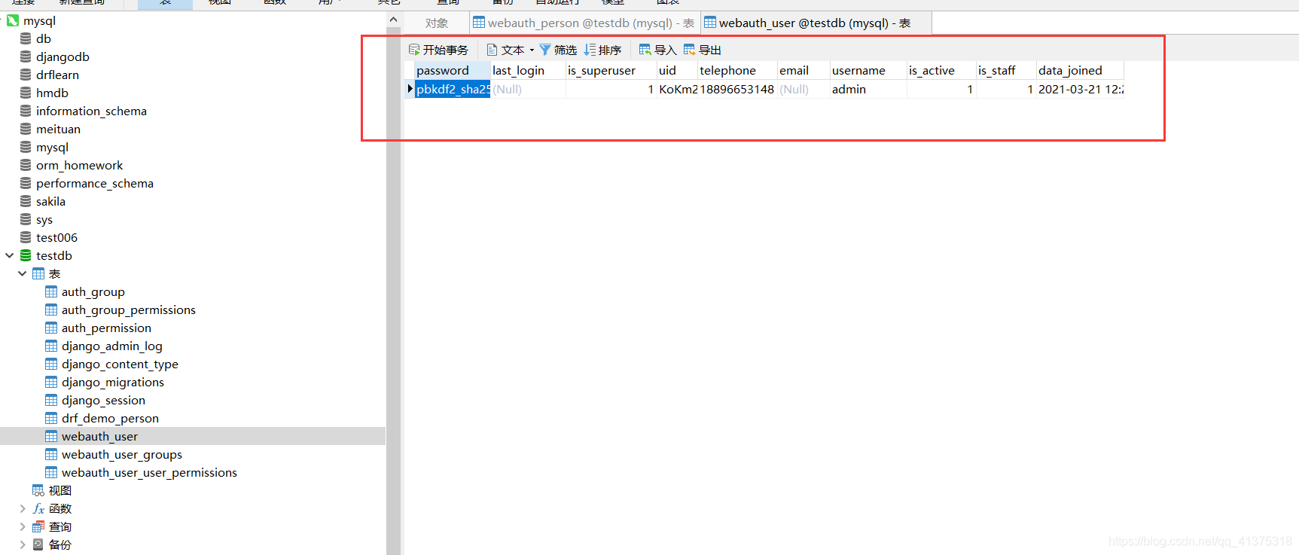Click the webauth_user table icon in tree
Screen dimensions: 1299x555
coord(51,436)
